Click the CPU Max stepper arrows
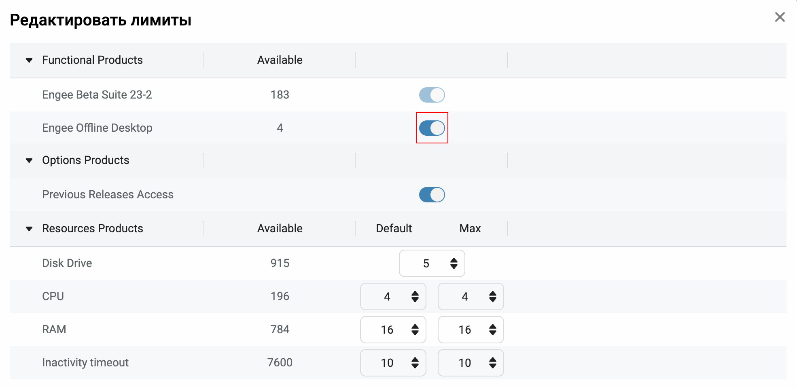The width and height of the screenshot is (797, 389). point(493,296)
